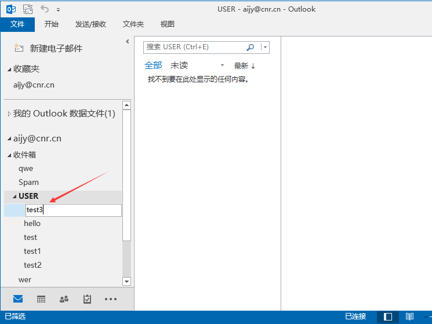Click the Undo arrow in quick access toolbar
Image resolution: width=432 pixels, height=324 pixels.
44,9
